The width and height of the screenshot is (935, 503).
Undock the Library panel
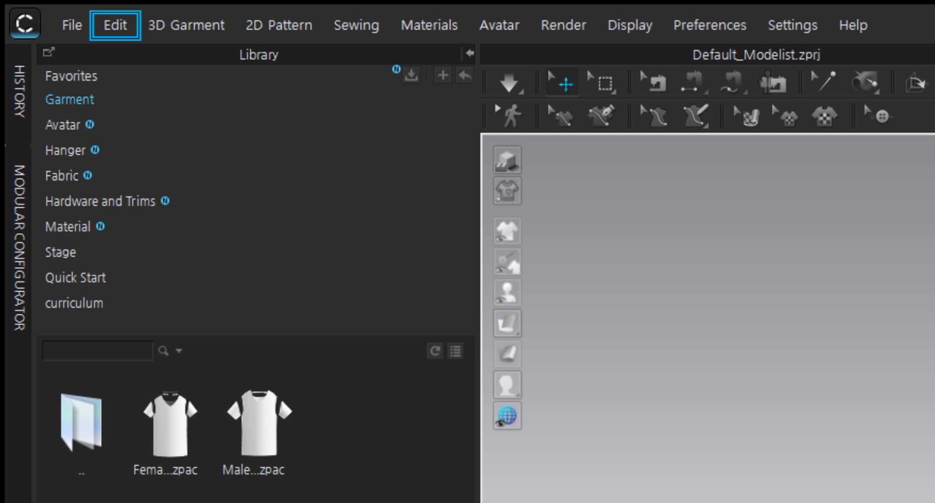(x=49, y=52)
